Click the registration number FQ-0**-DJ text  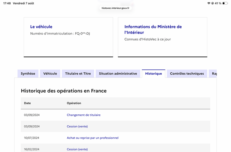click(82, 34)
